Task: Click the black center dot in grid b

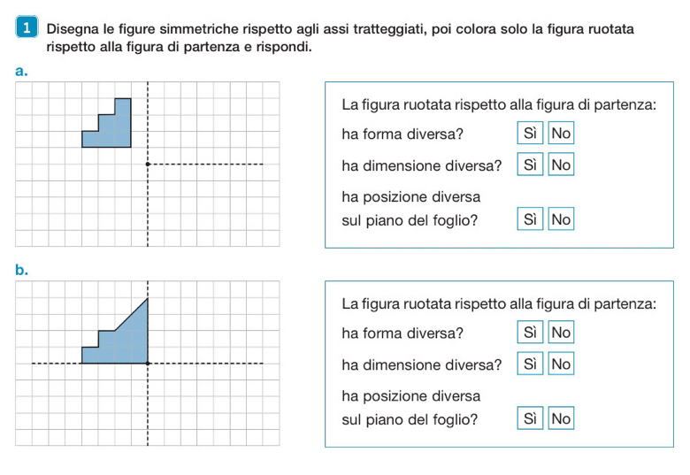Action: click(148, 363)
